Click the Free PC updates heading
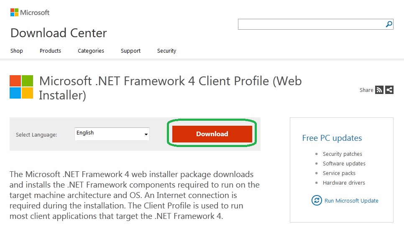The width and height of the screenshot is (404, 231). click(332, 138)
